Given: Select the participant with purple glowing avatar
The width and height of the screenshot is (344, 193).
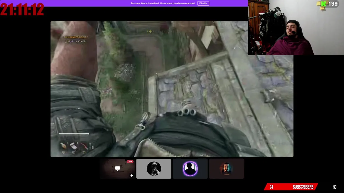Looking at the screenshot, I should [190, 169].
